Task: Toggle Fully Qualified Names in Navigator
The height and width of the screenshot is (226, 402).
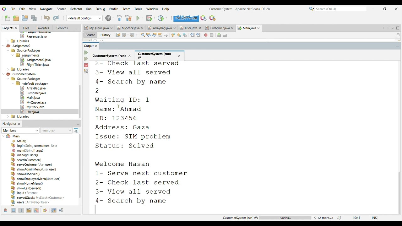Action: 45,210
